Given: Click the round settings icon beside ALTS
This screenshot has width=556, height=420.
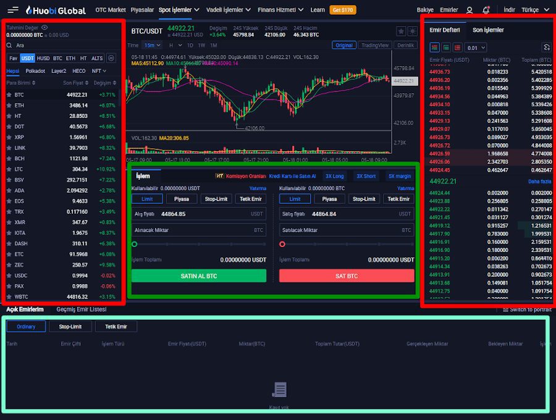Looking at the screenshot, I should click(x=111, y=58).
